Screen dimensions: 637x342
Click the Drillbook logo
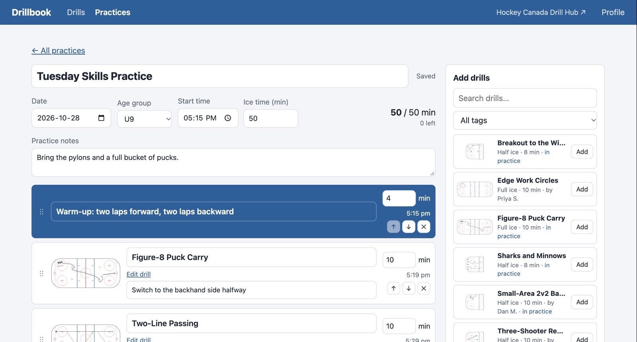pyautogui.click(x=31, y=12)
